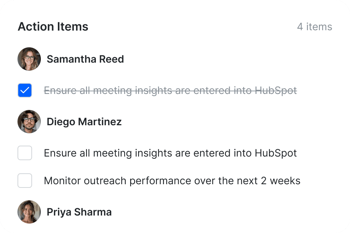Image resolution: width=350 pixels, height=233 pixels.
Task: Click the 4 items counter
Action: point(315,27)
